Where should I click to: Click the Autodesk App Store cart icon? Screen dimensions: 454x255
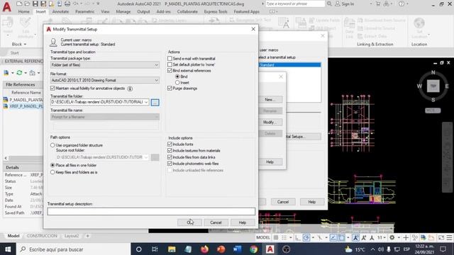(378, 4)
